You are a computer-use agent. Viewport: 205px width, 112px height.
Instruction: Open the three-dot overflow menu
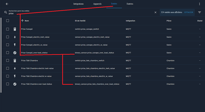click(x=200, y=4)
